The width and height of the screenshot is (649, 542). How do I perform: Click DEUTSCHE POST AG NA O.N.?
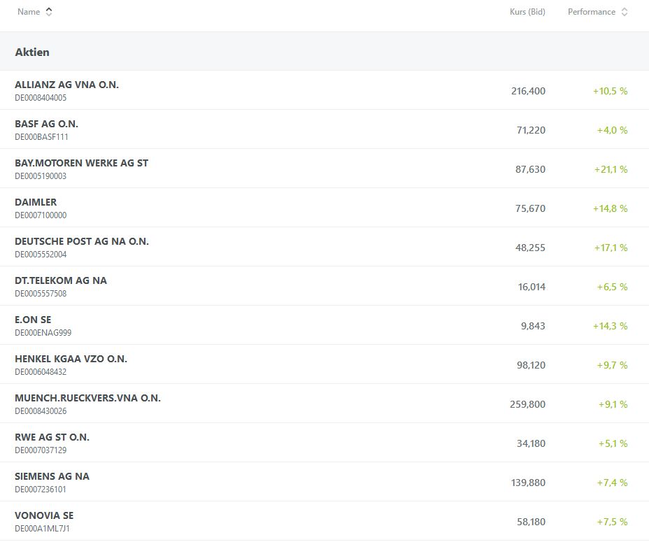[82, 241]
